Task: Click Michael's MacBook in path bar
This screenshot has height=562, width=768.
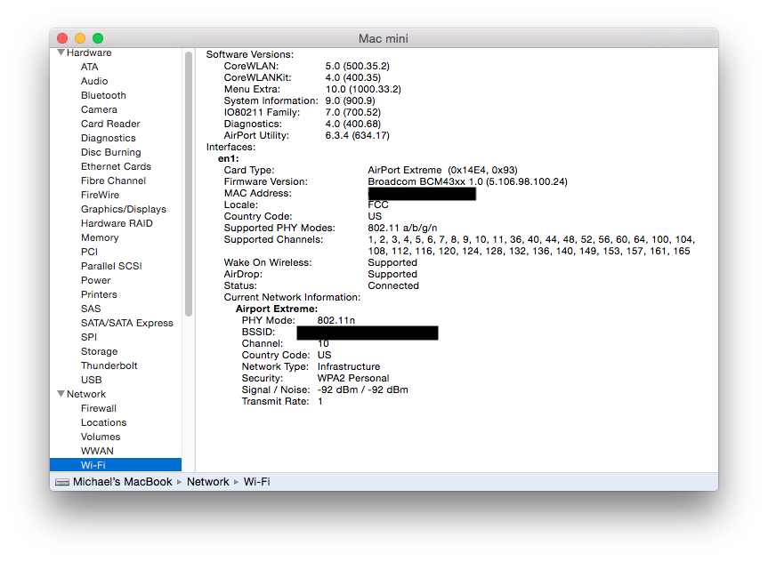Action: point(123,482)
